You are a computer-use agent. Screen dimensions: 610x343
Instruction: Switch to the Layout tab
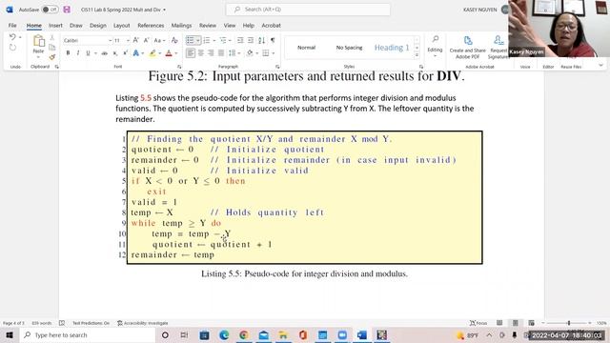click(x=121, y=26)
